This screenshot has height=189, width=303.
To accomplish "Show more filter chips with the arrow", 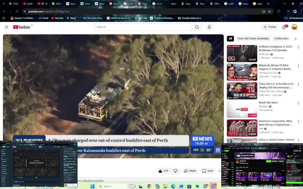I will [x=295, y=39].
